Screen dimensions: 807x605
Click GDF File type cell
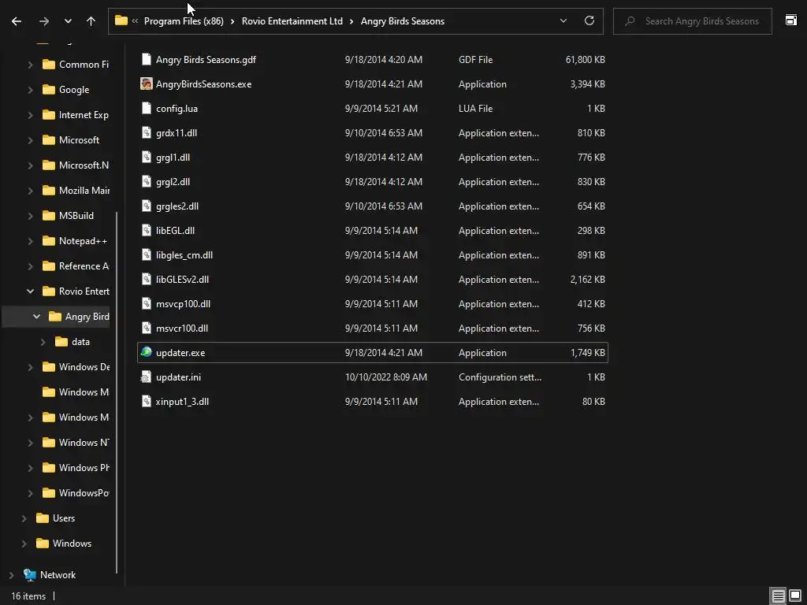[x=475, y=60]
